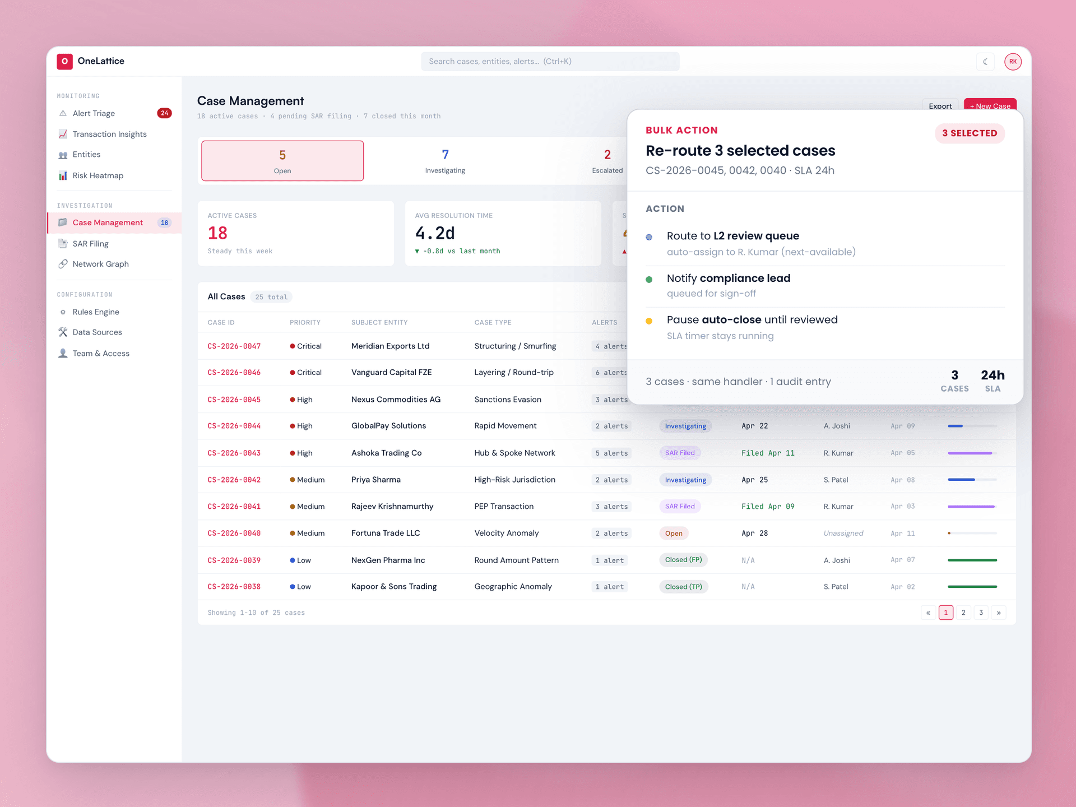Open Risk Heatmap view
The height and width of the screenshot is (807, 1076).
click(114, 175)
